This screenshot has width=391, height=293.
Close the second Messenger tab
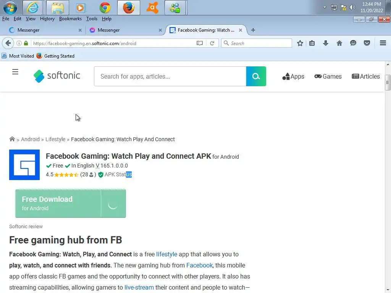pos(160,30)
